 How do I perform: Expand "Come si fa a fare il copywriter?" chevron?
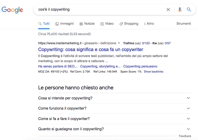coord(188,119)
